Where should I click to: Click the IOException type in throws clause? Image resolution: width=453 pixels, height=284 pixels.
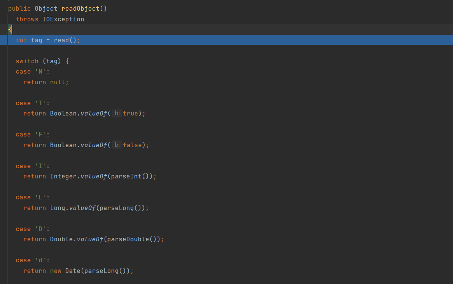63,19
